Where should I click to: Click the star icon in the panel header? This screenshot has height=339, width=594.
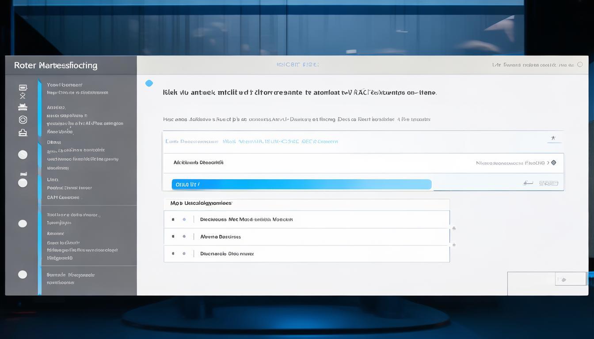553,138
